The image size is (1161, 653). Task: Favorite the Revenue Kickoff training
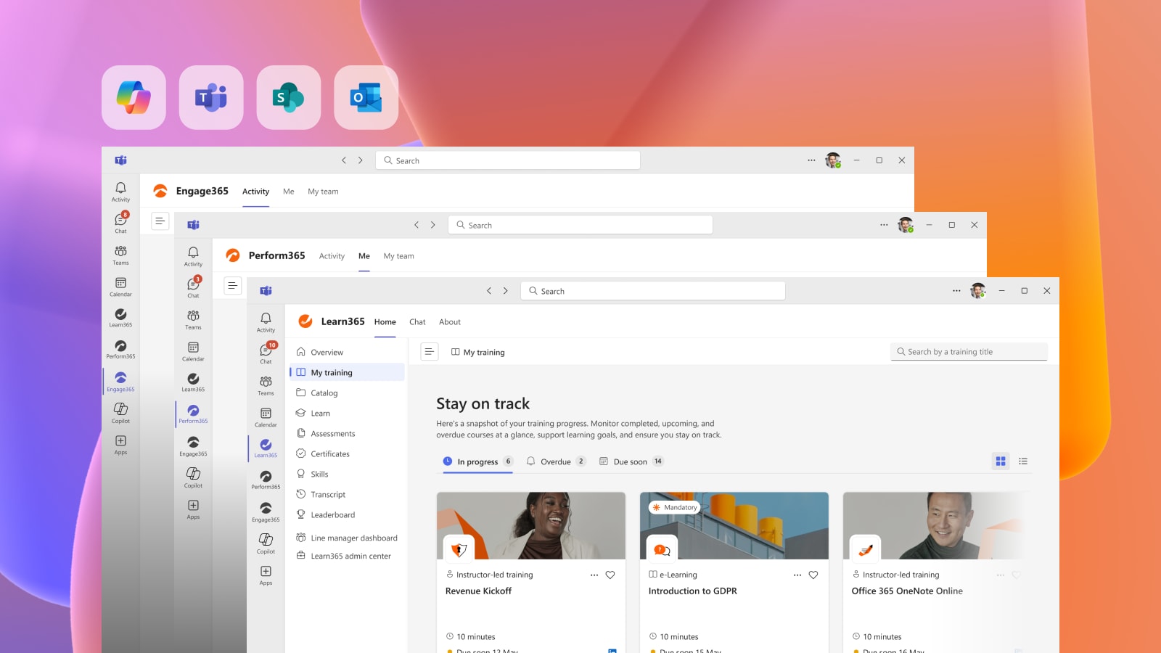610,575
